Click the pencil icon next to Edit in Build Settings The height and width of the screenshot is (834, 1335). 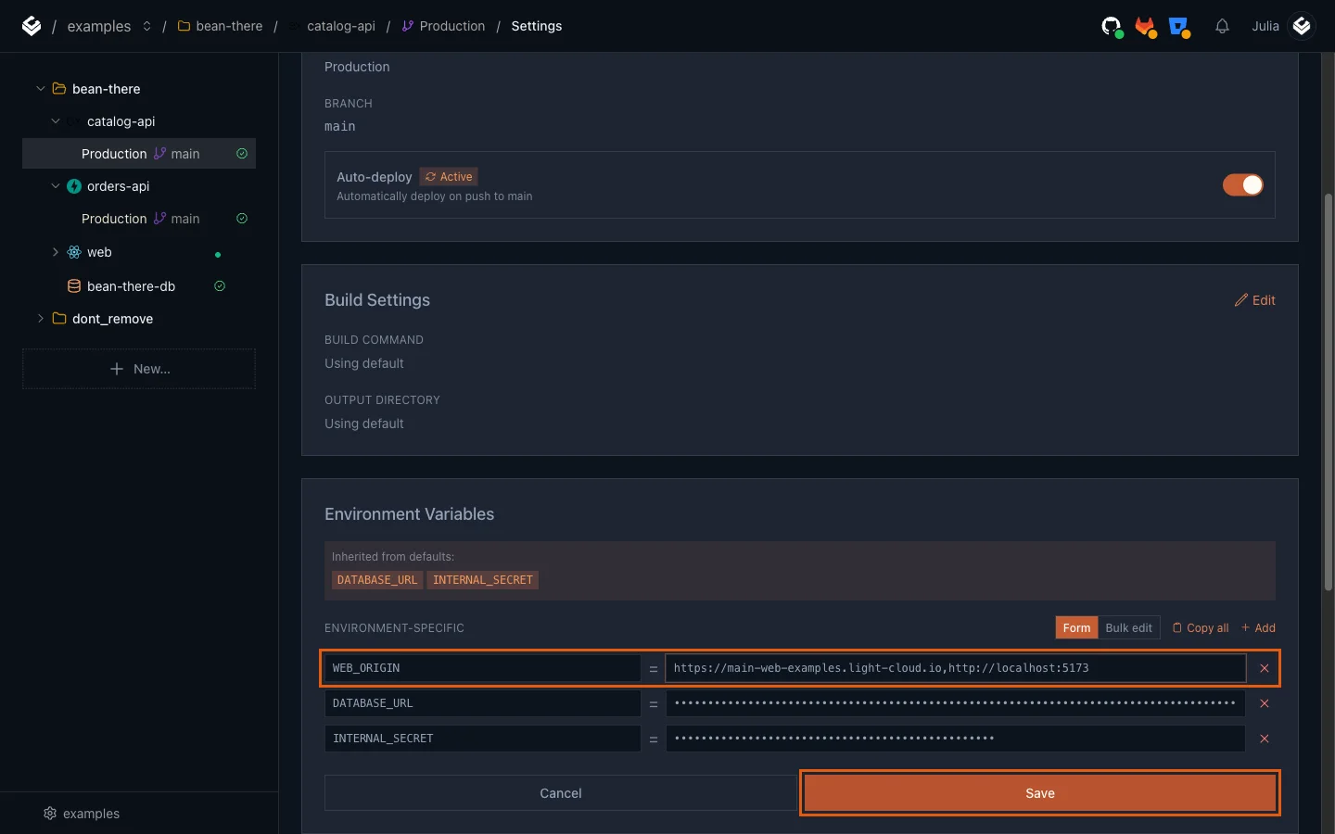point(1240,300)
